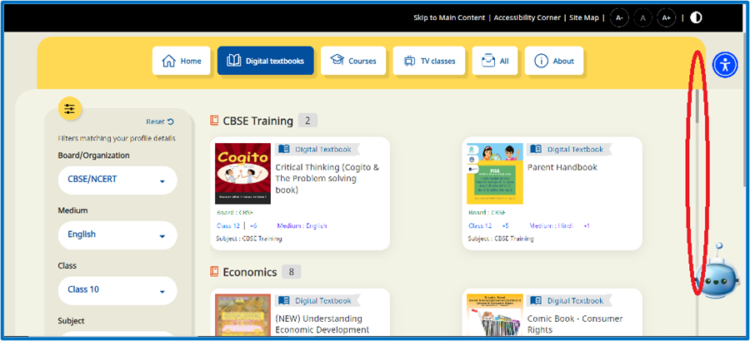Image resolution: width=750 pixels, height=341 pixels.
Task: Open the accessibility widget icon
Action: (x=725, y=65)
